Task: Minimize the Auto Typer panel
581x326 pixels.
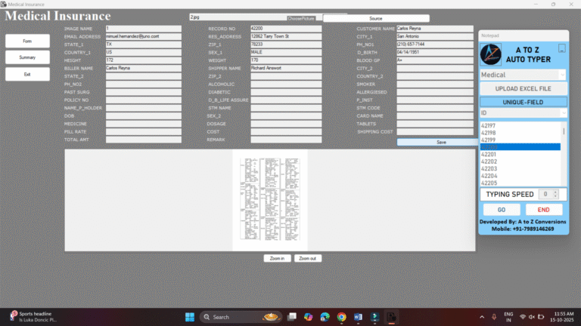Action: [x=562, y=48]
